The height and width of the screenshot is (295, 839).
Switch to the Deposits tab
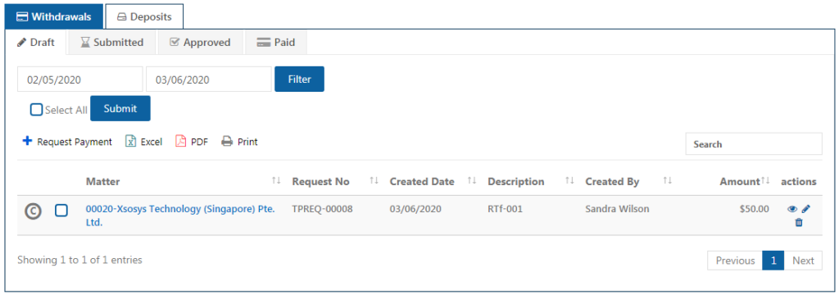(x=144, y=16)
